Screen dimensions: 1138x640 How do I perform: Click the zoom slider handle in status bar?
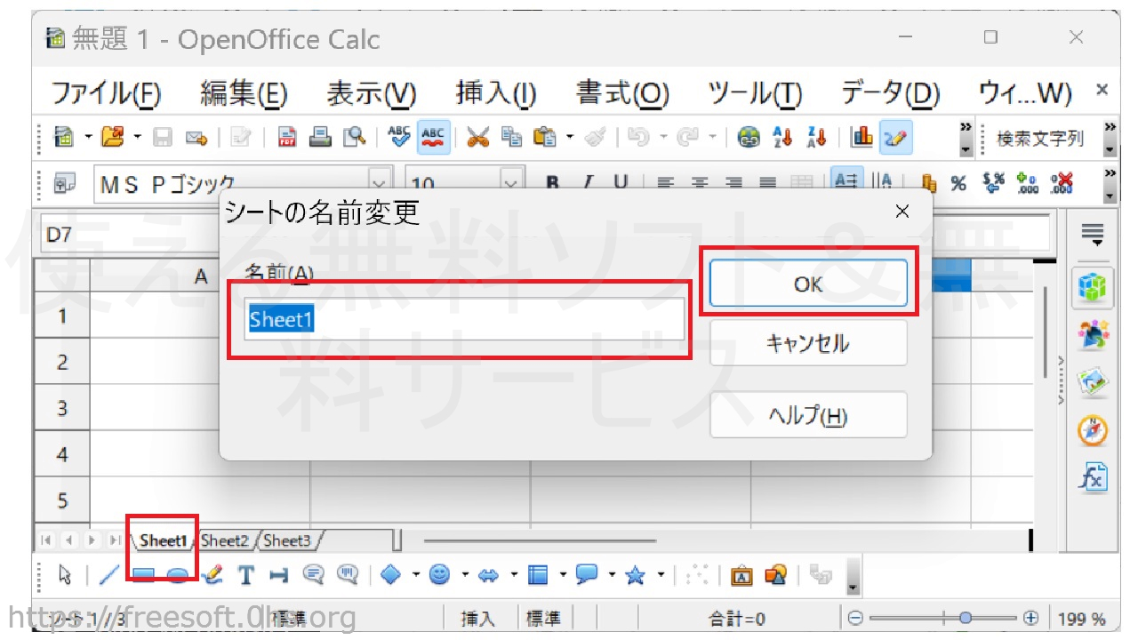(966, 619)
